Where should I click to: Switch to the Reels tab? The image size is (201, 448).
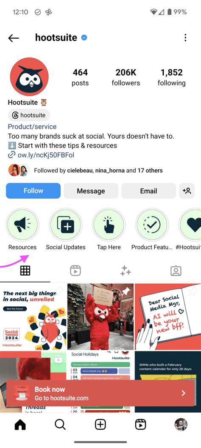click(x=75, y=270)
